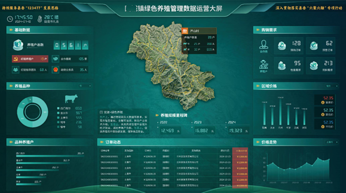Open the 养殖品种 panel dropdown

pos(85,86)
